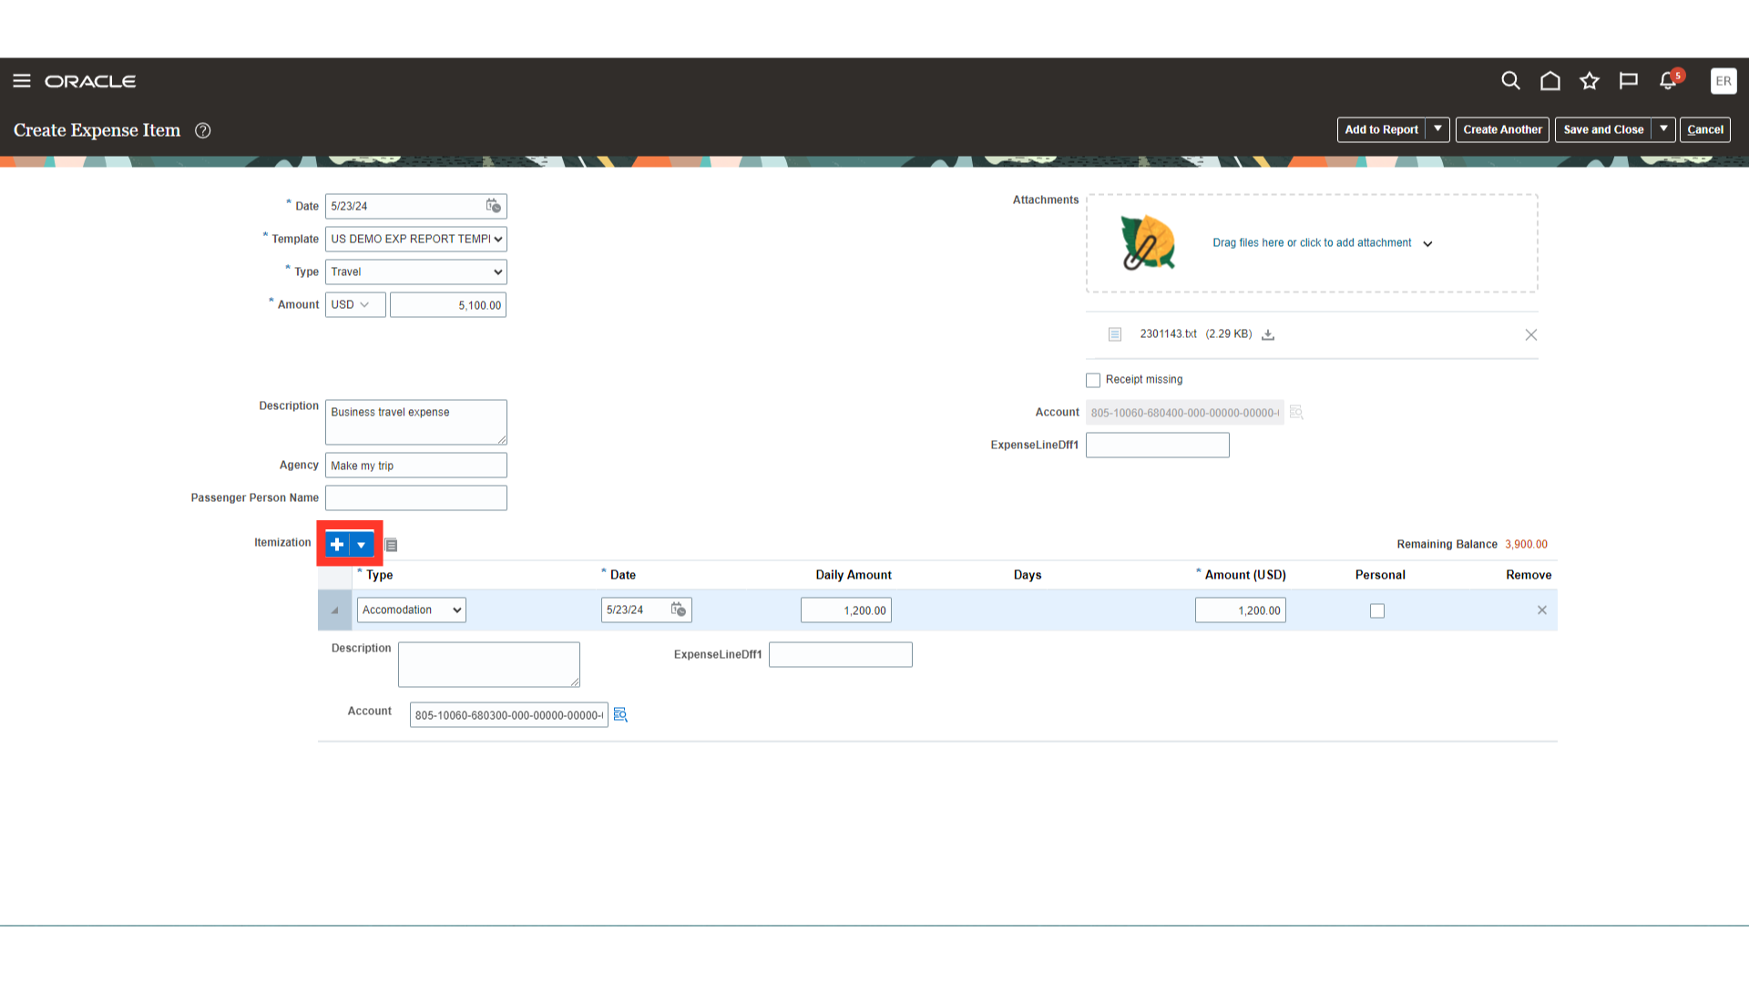Click the Days column header
This screenshot has width=1749, height=984.
point(1028,575)
